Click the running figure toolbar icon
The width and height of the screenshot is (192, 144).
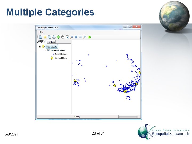(x=85, y=37)
